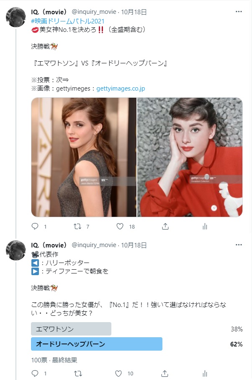The width and height of the screenshot is (252, 380).
Task: Open the right photo with red coat
Action: [190, 157]
